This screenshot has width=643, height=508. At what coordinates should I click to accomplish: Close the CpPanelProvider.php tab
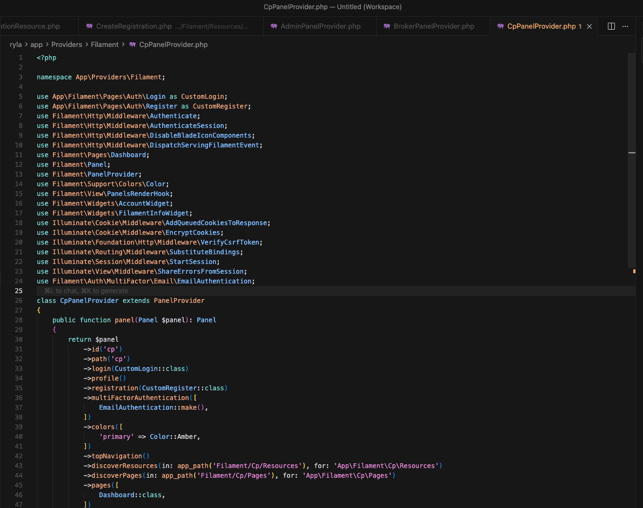pos(590,26)
